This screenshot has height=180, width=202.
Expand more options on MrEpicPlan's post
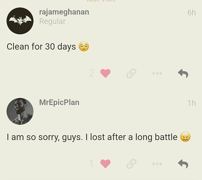(x=157, y=164)
